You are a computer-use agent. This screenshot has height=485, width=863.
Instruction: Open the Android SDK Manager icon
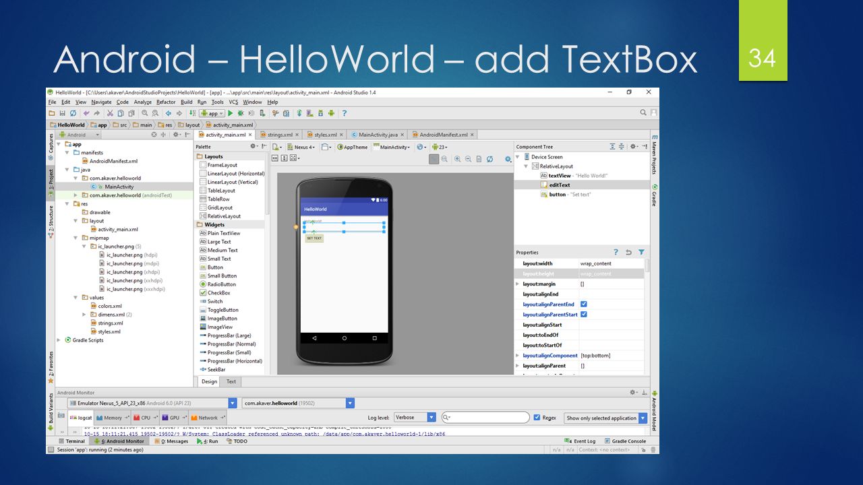[321, 113]
